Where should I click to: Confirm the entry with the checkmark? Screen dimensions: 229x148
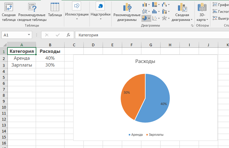pos(58,35)
